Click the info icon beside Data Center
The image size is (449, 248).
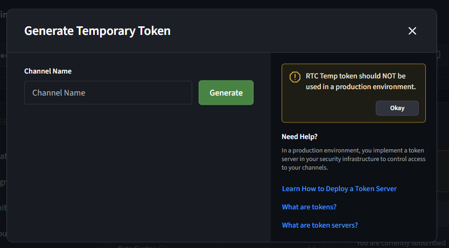tap(162, 246)
